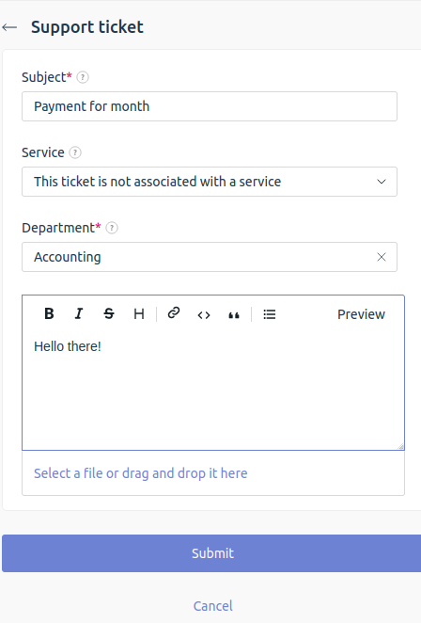Apply strikethrough formatting
Image resolution: width=421 pixels, height=623 pixels.
point(109,314)
